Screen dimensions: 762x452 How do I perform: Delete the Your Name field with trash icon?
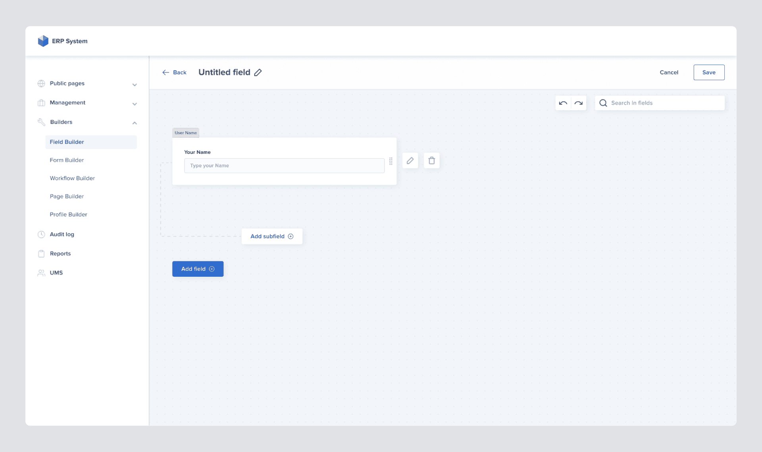[x=432, y=161]
